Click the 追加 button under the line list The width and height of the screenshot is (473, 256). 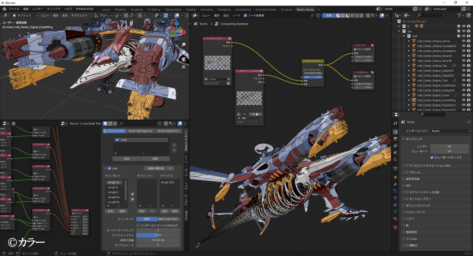point(126,158)
